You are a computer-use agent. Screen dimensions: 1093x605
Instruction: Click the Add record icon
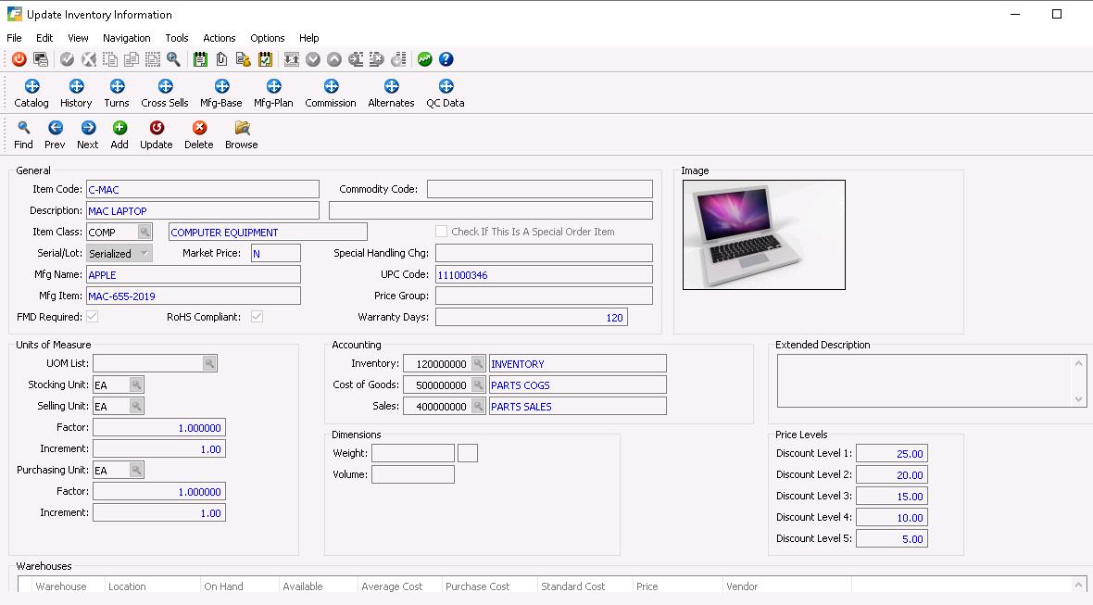coord(119,129)
